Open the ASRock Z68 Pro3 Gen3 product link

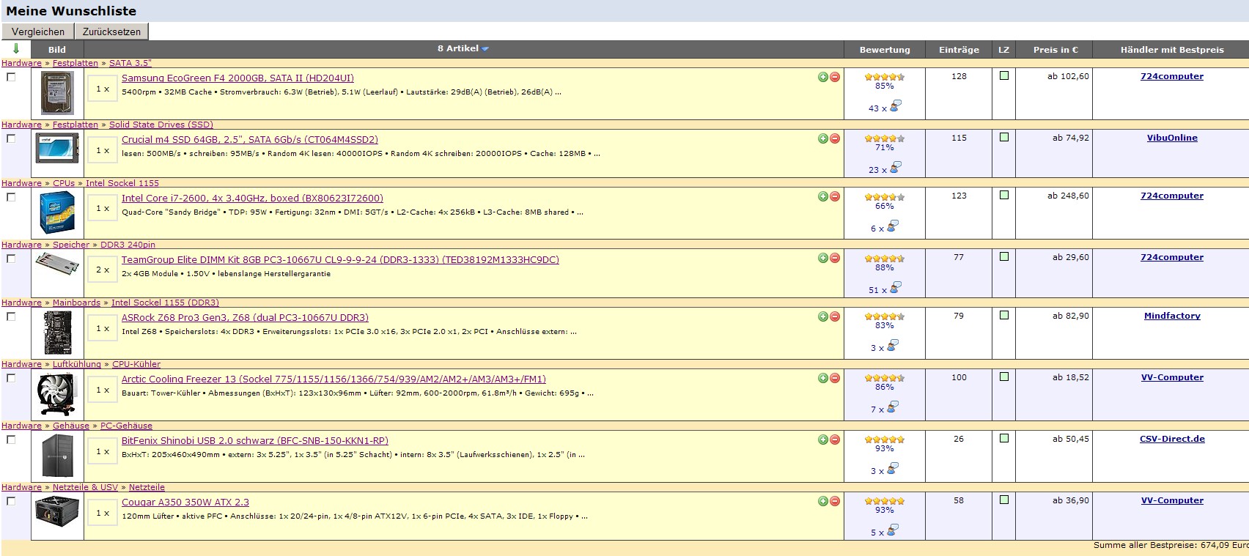(x=245, y=317)
